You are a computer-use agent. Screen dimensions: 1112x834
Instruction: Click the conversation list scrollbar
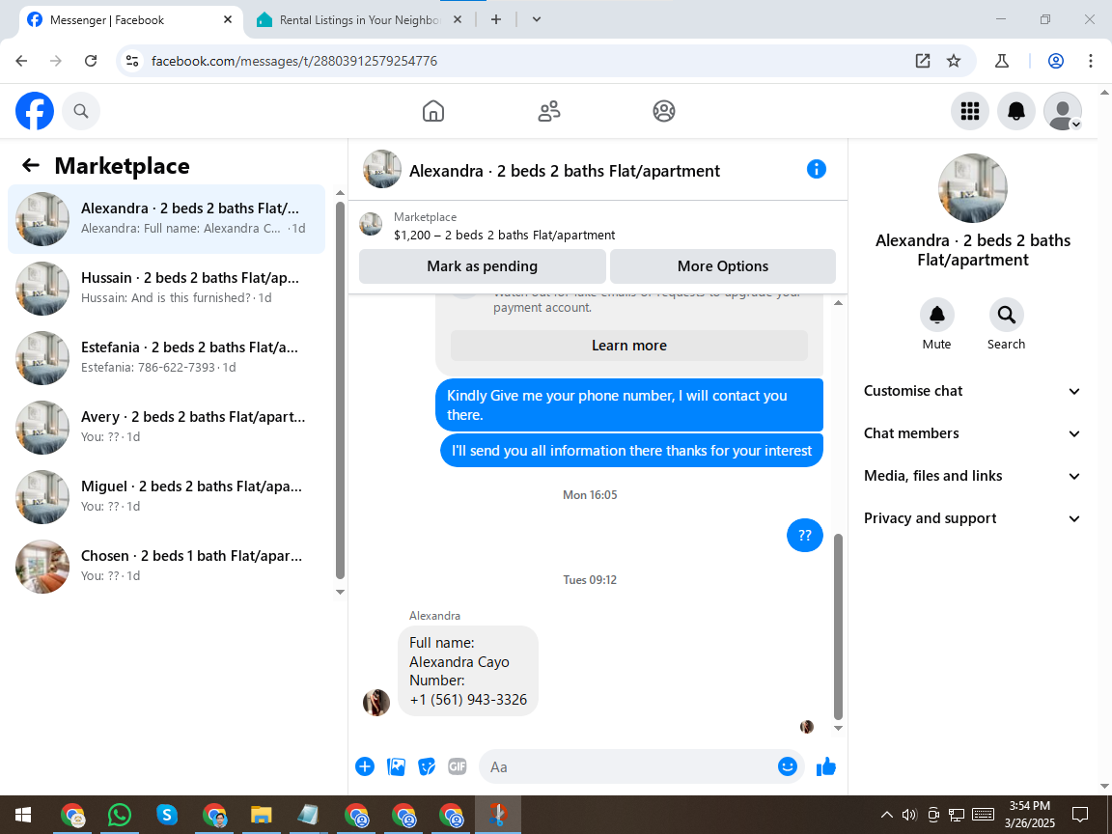pyautogui.click(x=340, y=390)
